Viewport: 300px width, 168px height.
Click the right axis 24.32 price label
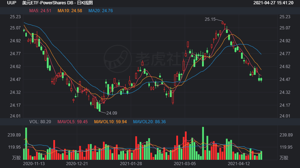click(x=285, y=92)
